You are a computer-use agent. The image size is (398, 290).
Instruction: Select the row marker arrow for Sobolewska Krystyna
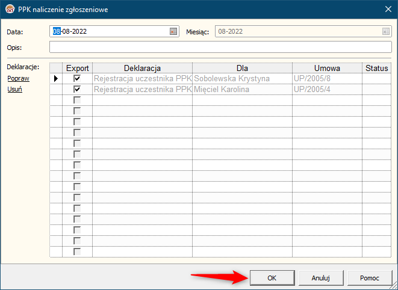pos(56,78)
